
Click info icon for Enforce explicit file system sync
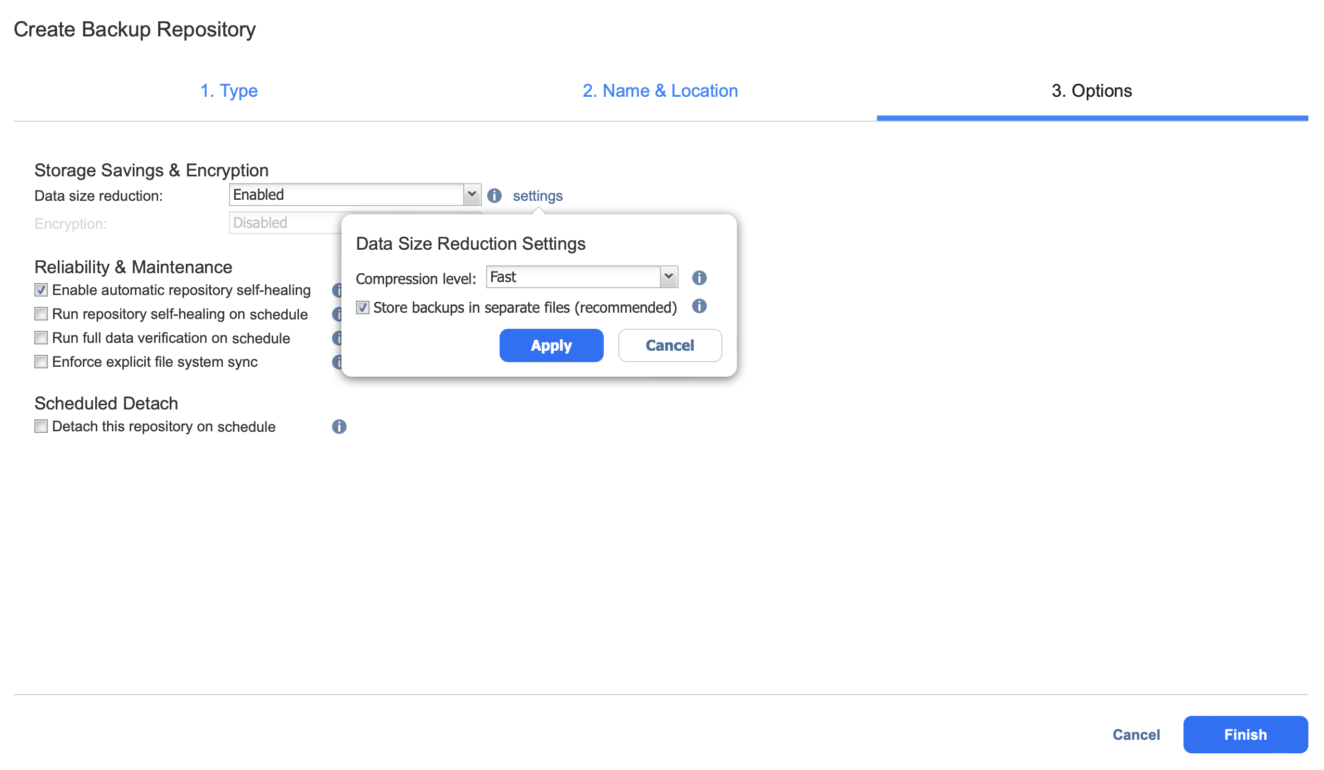point(336,362)
